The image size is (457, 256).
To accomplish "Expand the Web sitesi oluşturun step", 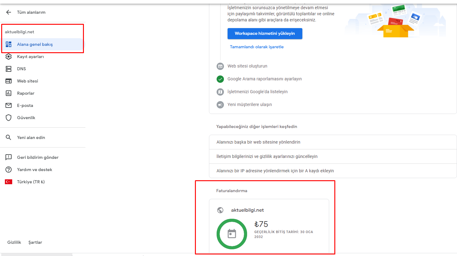I will [247, 66].
